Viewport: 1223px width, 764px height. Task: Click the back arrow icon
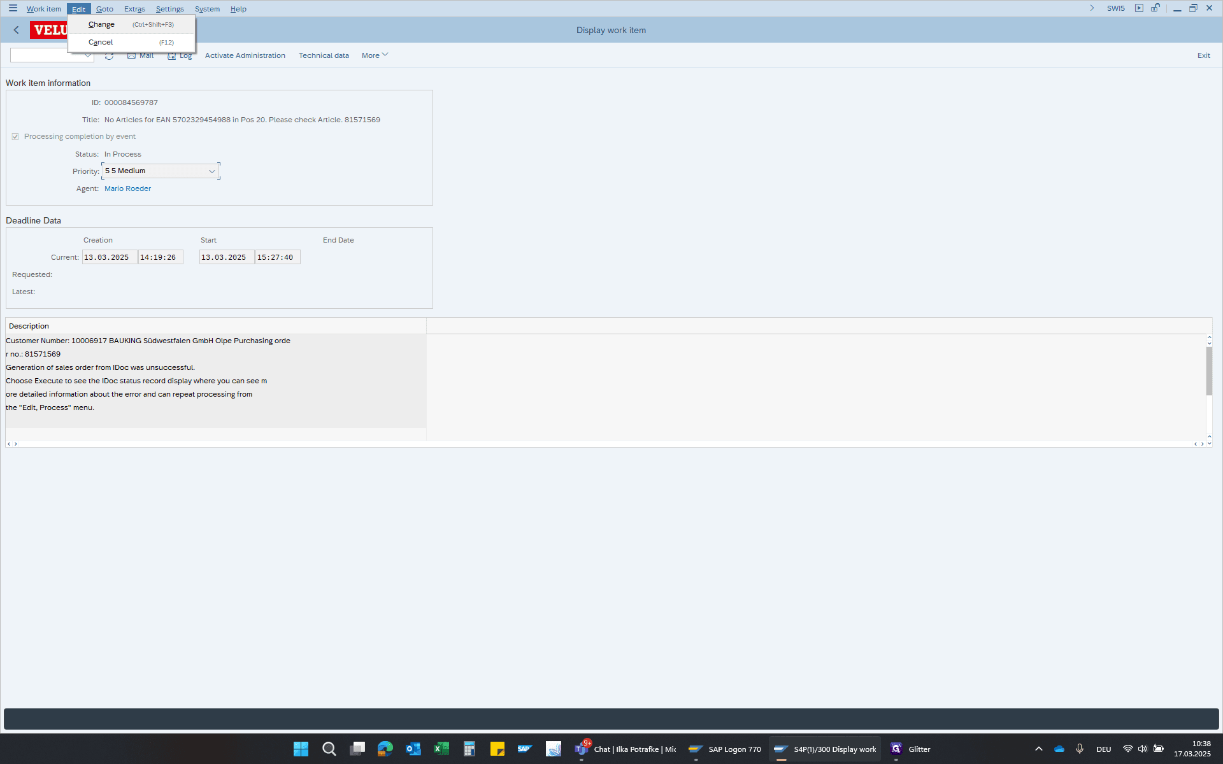point(17,30)
